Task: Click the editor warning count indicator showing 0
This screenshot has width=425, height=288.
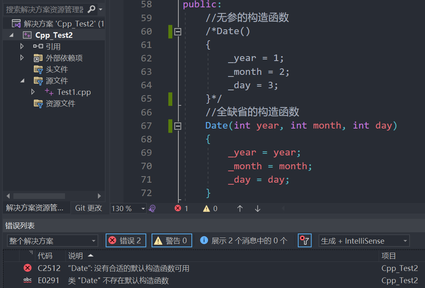Action: (x=210, y=208)
